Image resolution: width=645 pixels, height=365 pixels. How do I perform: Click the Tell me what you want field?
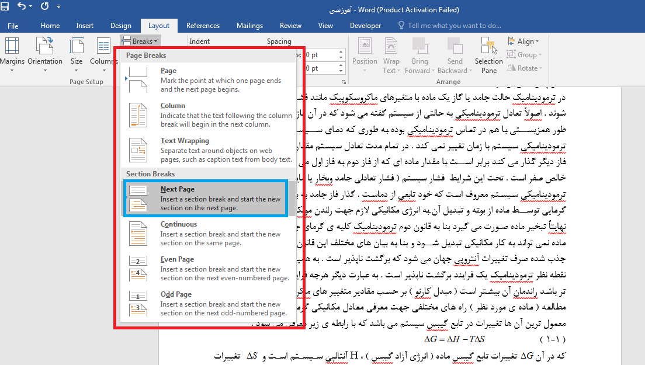455,26
